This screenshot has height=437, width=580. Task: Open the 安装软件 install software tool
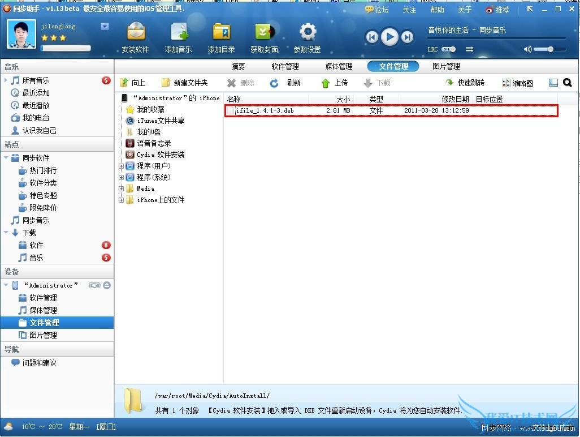(135, 37)
